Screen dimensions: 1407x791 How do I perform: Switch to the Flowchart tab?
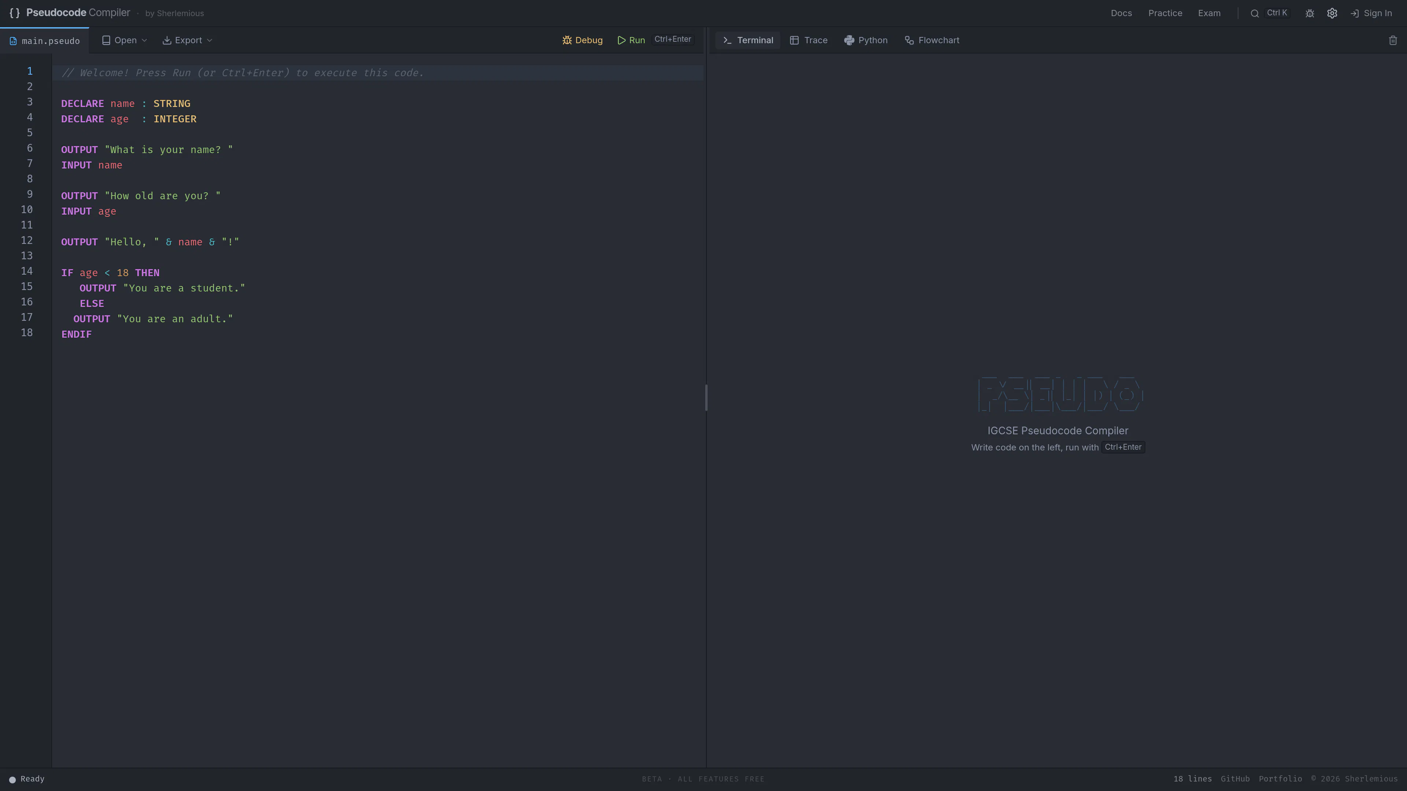point(932,40)
